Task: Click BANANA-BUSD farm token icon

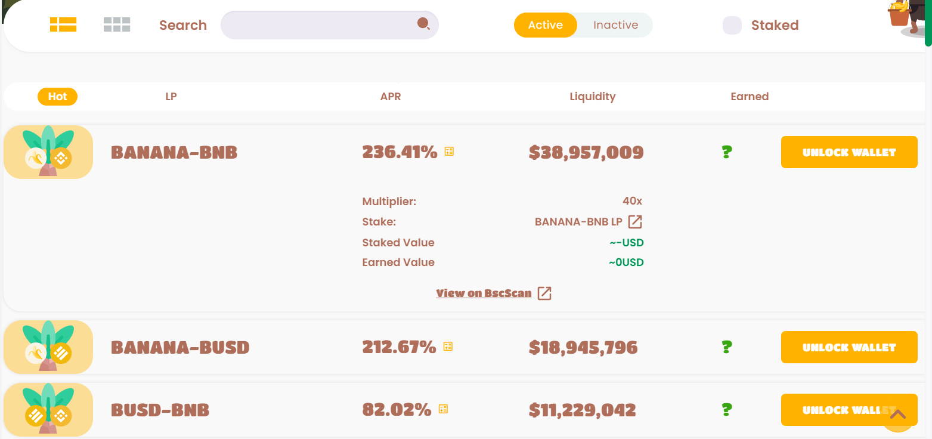Action: coord(48,347)
